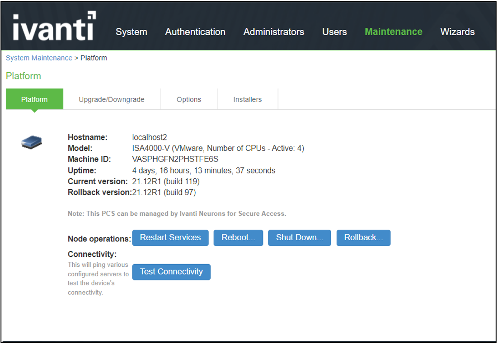
Task: Click the hostname value localhost2
Action: point(150,137)
